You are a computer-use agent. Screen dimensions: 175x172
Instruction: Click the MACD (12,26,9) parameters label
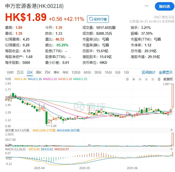coord(15,149)
